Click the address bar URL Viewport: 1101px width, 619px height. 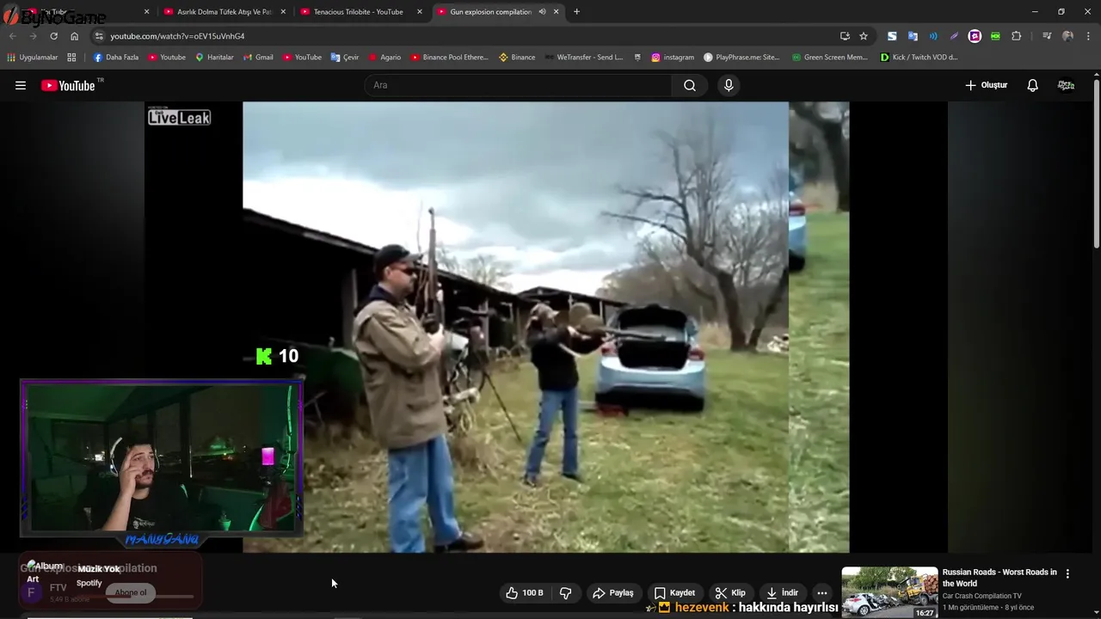click(177, 36)
